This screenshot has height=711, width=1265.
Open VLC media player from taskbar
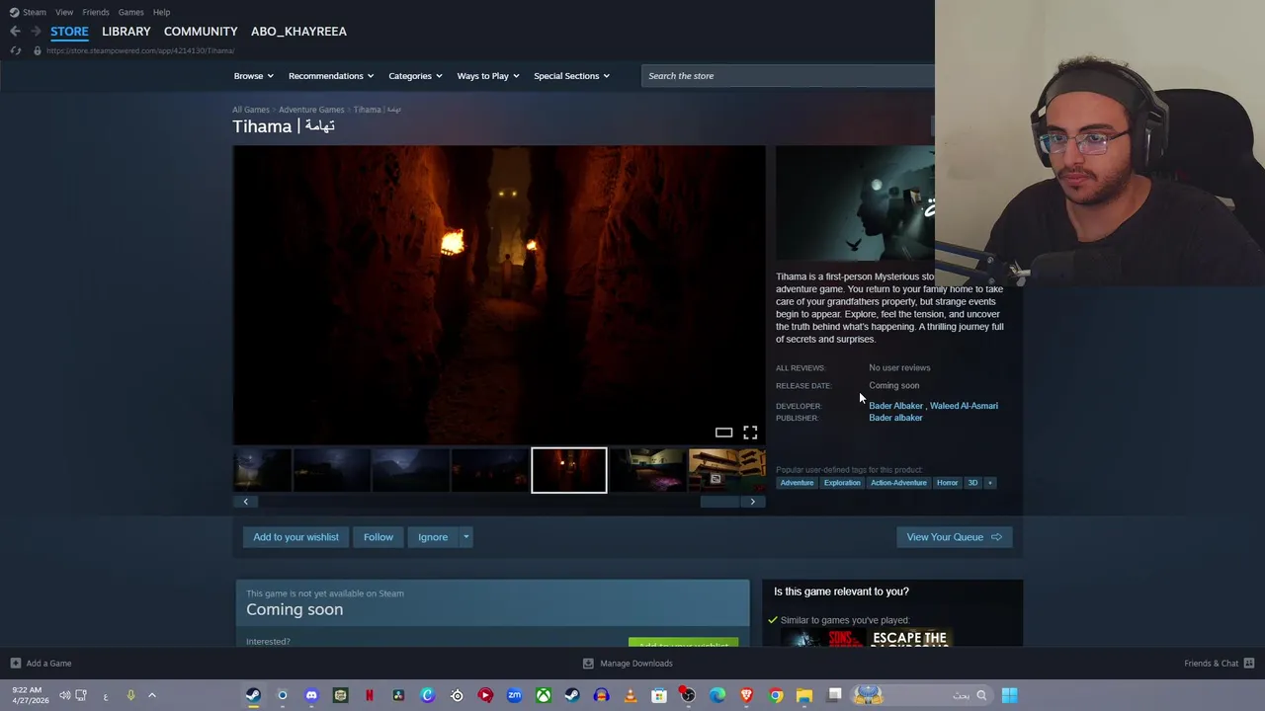631,695
